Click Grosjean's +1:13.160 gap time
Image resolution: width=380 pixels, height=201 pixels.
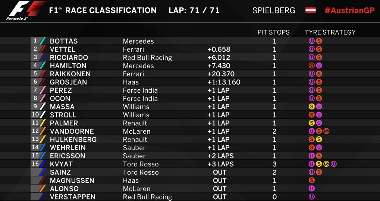pyautogui.click(x=224, y=82)
